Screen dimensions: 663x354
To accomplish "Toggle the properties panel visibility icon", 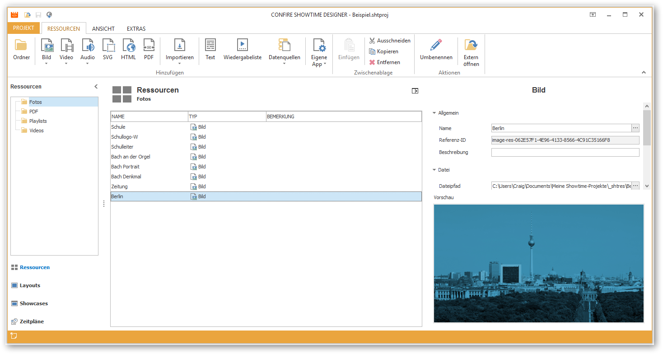I will coord(415,91).
